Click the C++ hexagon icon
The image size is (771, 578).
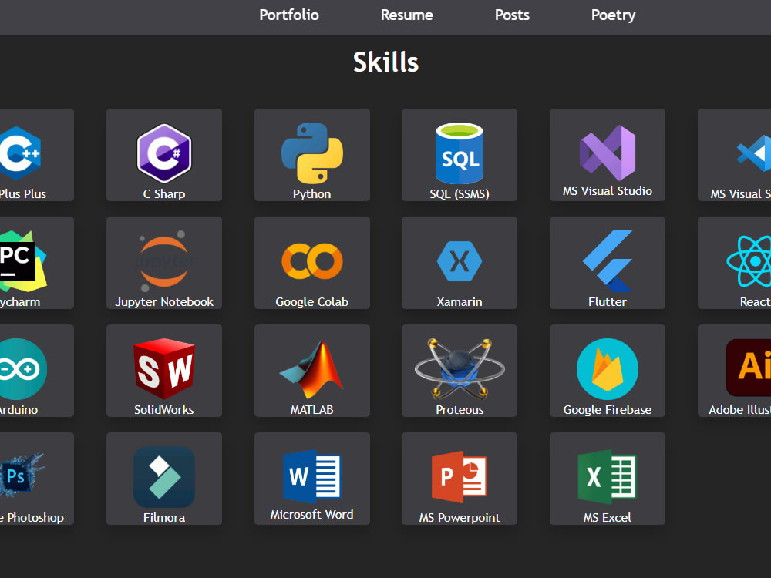pos(20,153)
